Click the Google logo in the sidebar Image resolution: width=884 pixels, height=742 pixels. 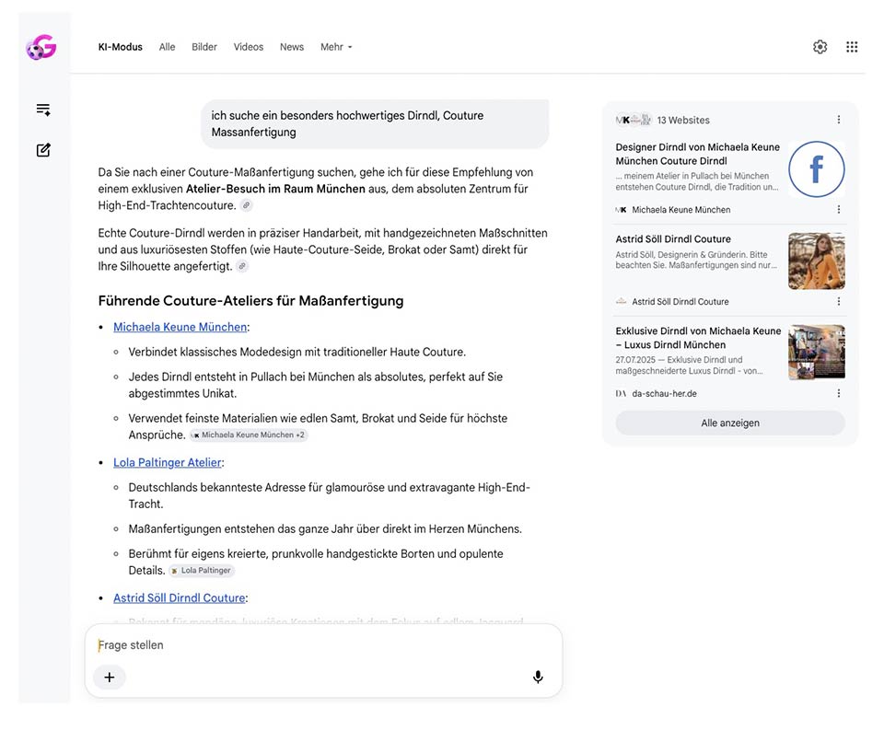pos(41,47)
